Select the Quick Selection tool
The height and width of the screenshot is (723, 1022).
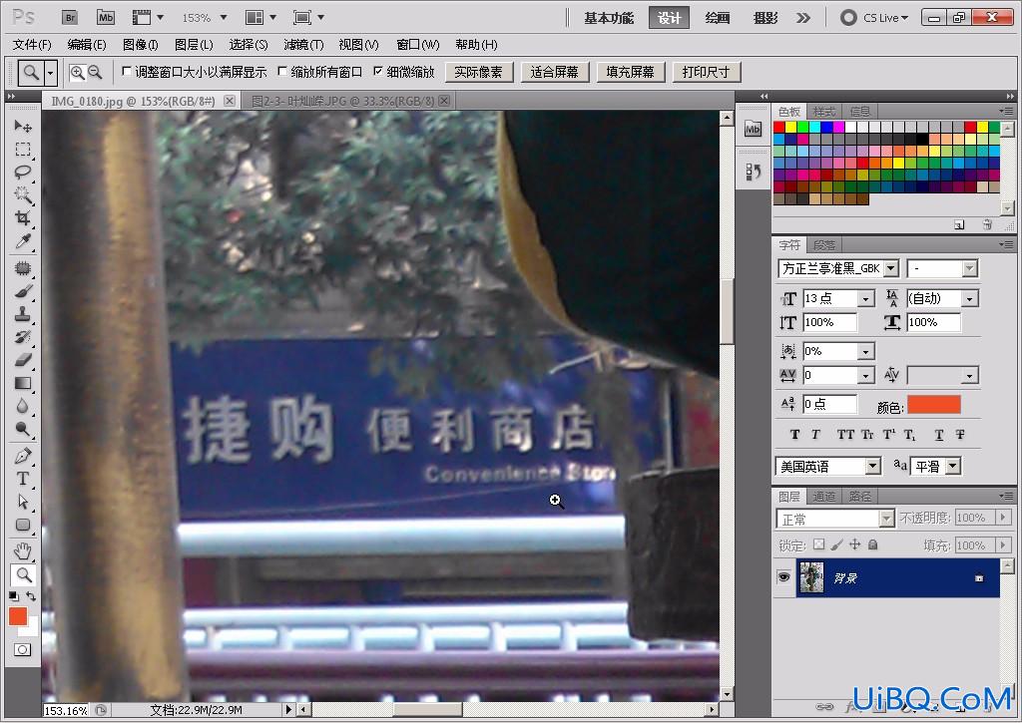pyautogui.click(x=23, y=194)
